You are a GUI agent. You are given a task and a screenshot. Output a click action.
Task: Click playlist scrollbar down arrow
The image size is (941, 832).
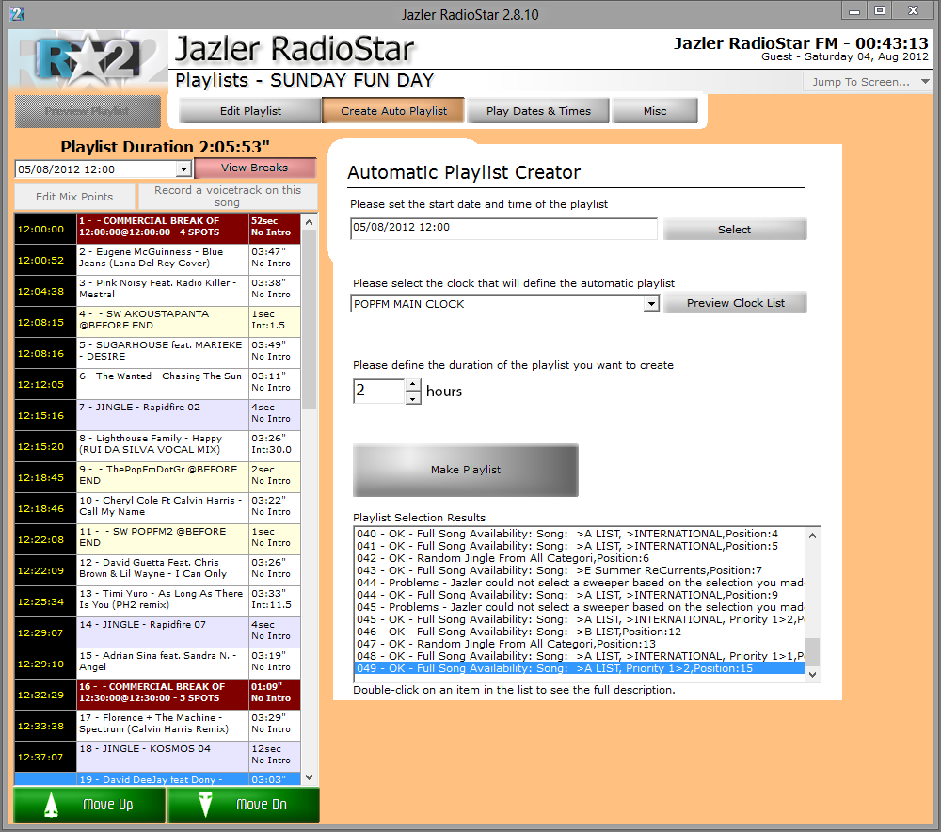(x=309, y=777)
